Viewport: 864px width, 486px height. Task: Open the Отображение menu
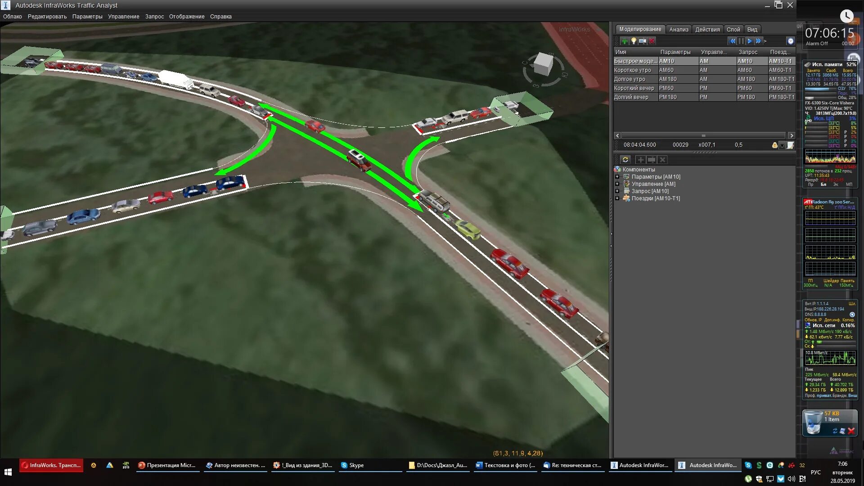[187, 17]
